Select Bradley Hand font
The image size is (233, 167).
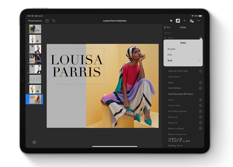(175, 146)
